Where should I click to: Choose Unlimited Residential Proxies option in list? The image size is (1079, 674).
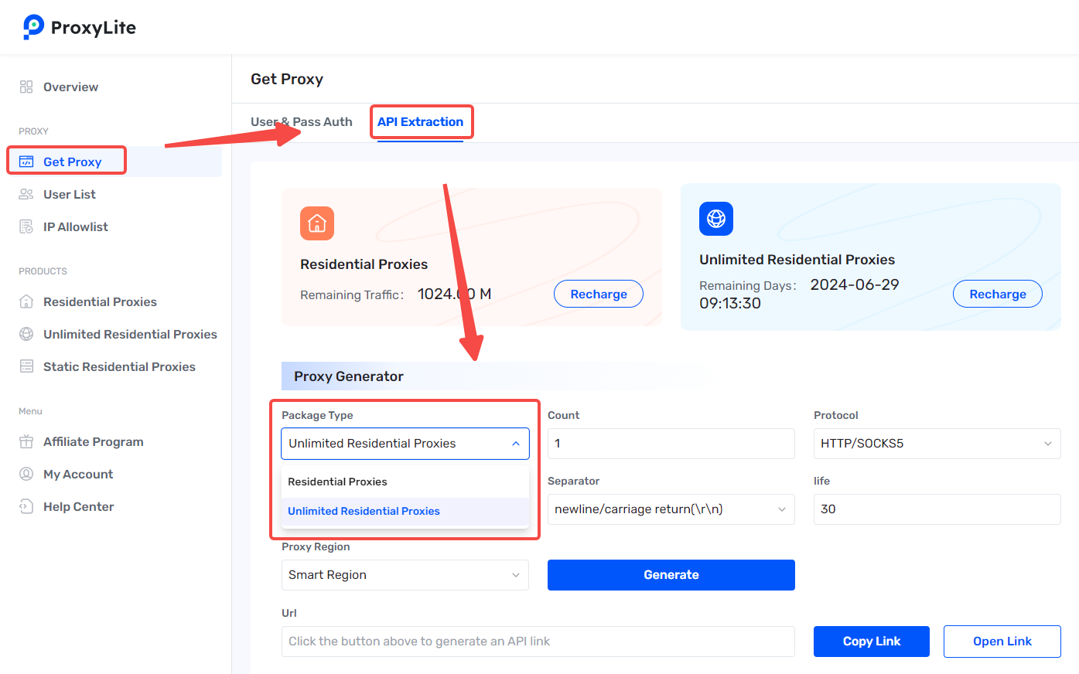405,511
